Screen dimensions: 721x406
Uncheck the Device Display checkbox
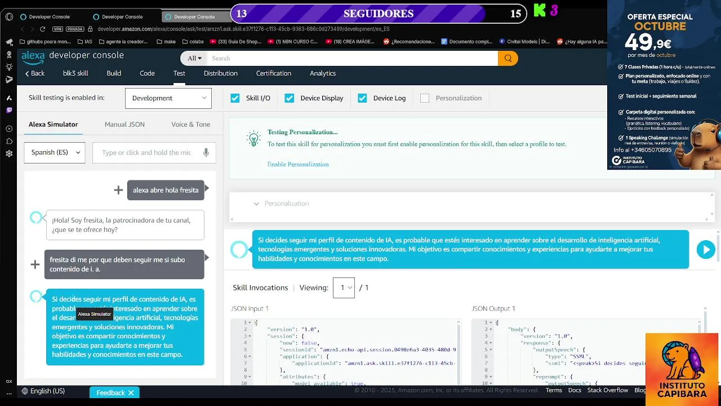[x=290, y=98]
